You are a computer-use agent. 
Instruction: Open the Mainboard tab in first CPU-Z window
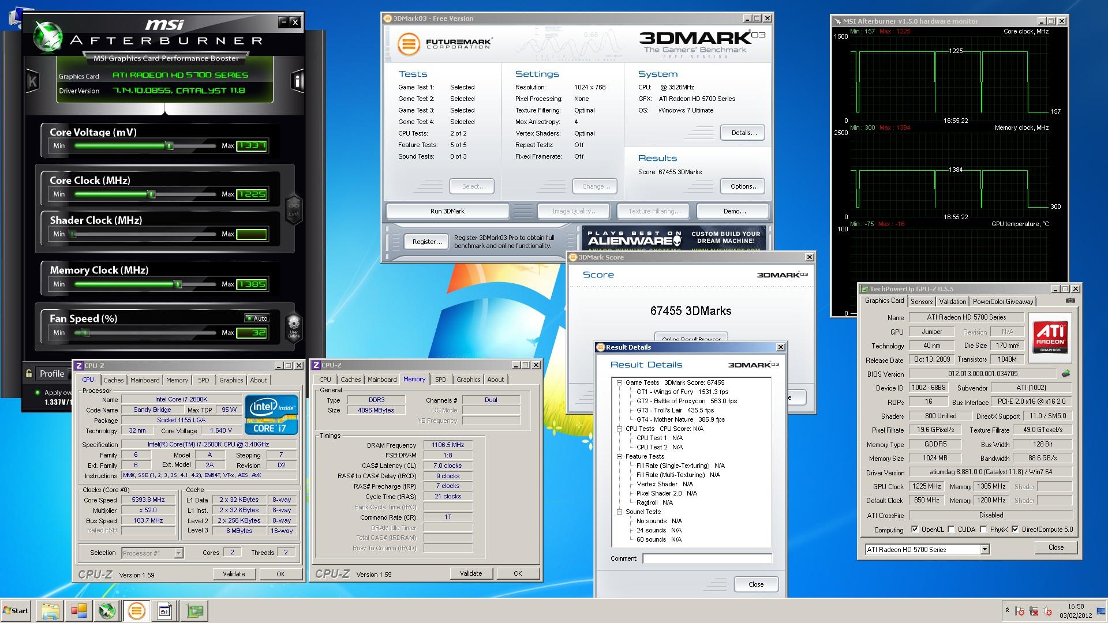click(x=145, y=380)
